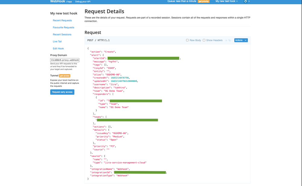The width and height of the screenshot is (302, 186).
Task: Click the Proxy Domain input field
Action: (65, 60)
